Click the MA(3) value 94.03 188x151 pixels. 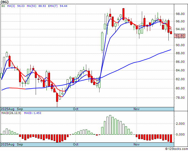[x=21, y=6]
